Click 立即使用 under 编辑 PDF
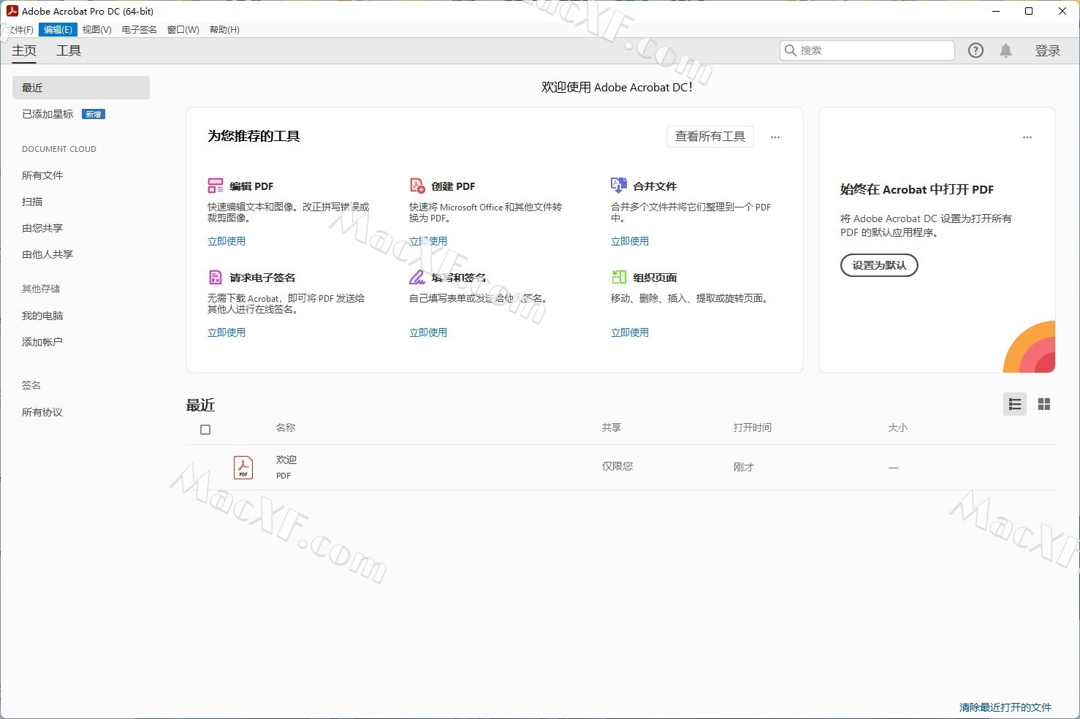Image resolution: width=1080 pixels, height=719 pixels. 227,241
